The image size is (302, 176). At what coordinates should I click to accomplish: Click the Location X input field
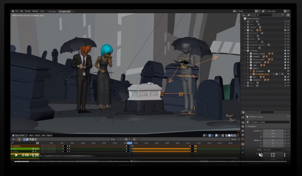[x=273, y=131]
